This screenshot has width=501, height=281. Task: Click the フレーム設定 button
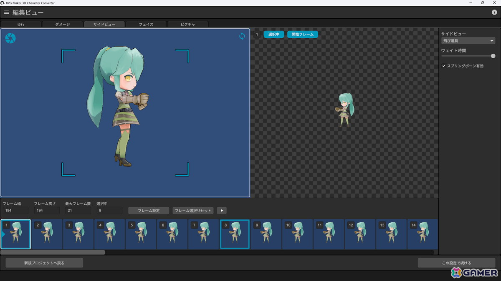[x=149, y=211]
